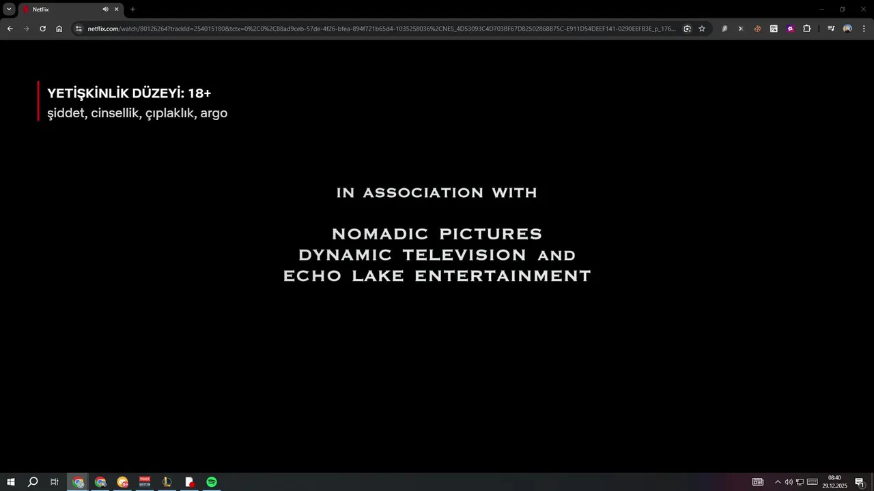Open the second Chrome taskbar icon

[100, 482]
